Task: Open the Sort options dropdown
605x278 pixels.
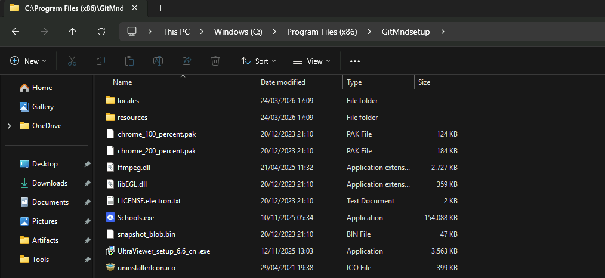Action: [x=258, y=61]
